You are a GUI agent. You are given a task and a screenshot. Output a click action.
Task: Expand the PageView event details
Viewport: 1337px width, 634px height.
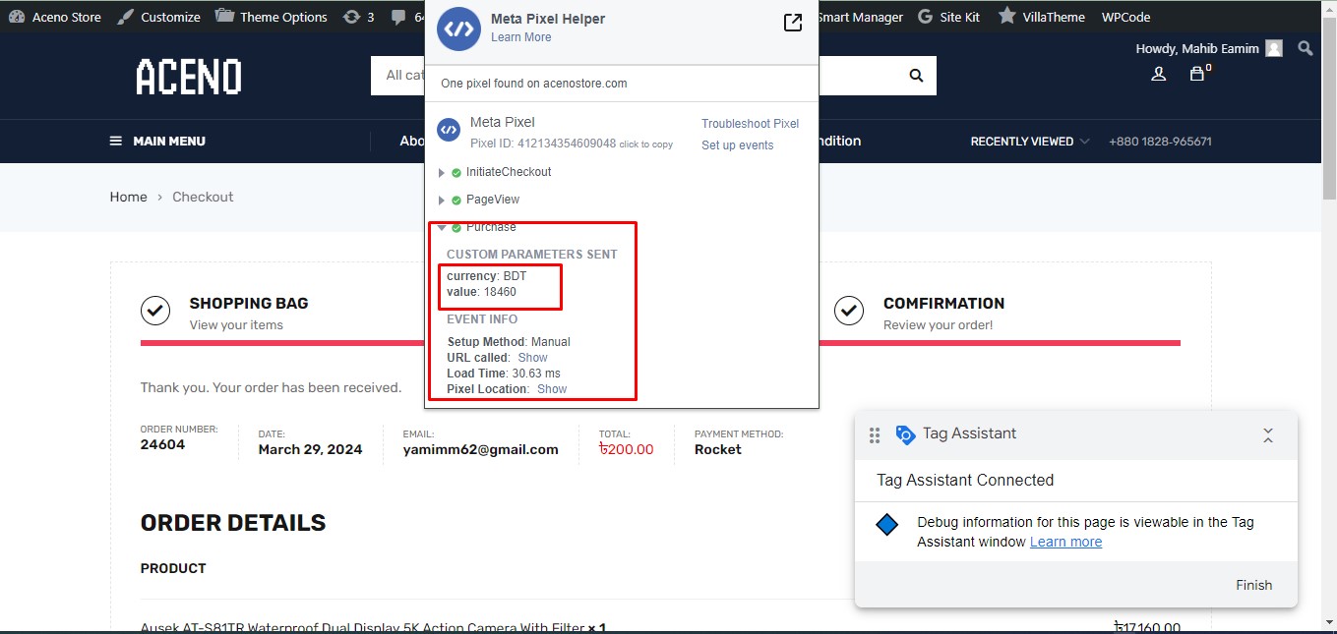(x=442, y=200)
